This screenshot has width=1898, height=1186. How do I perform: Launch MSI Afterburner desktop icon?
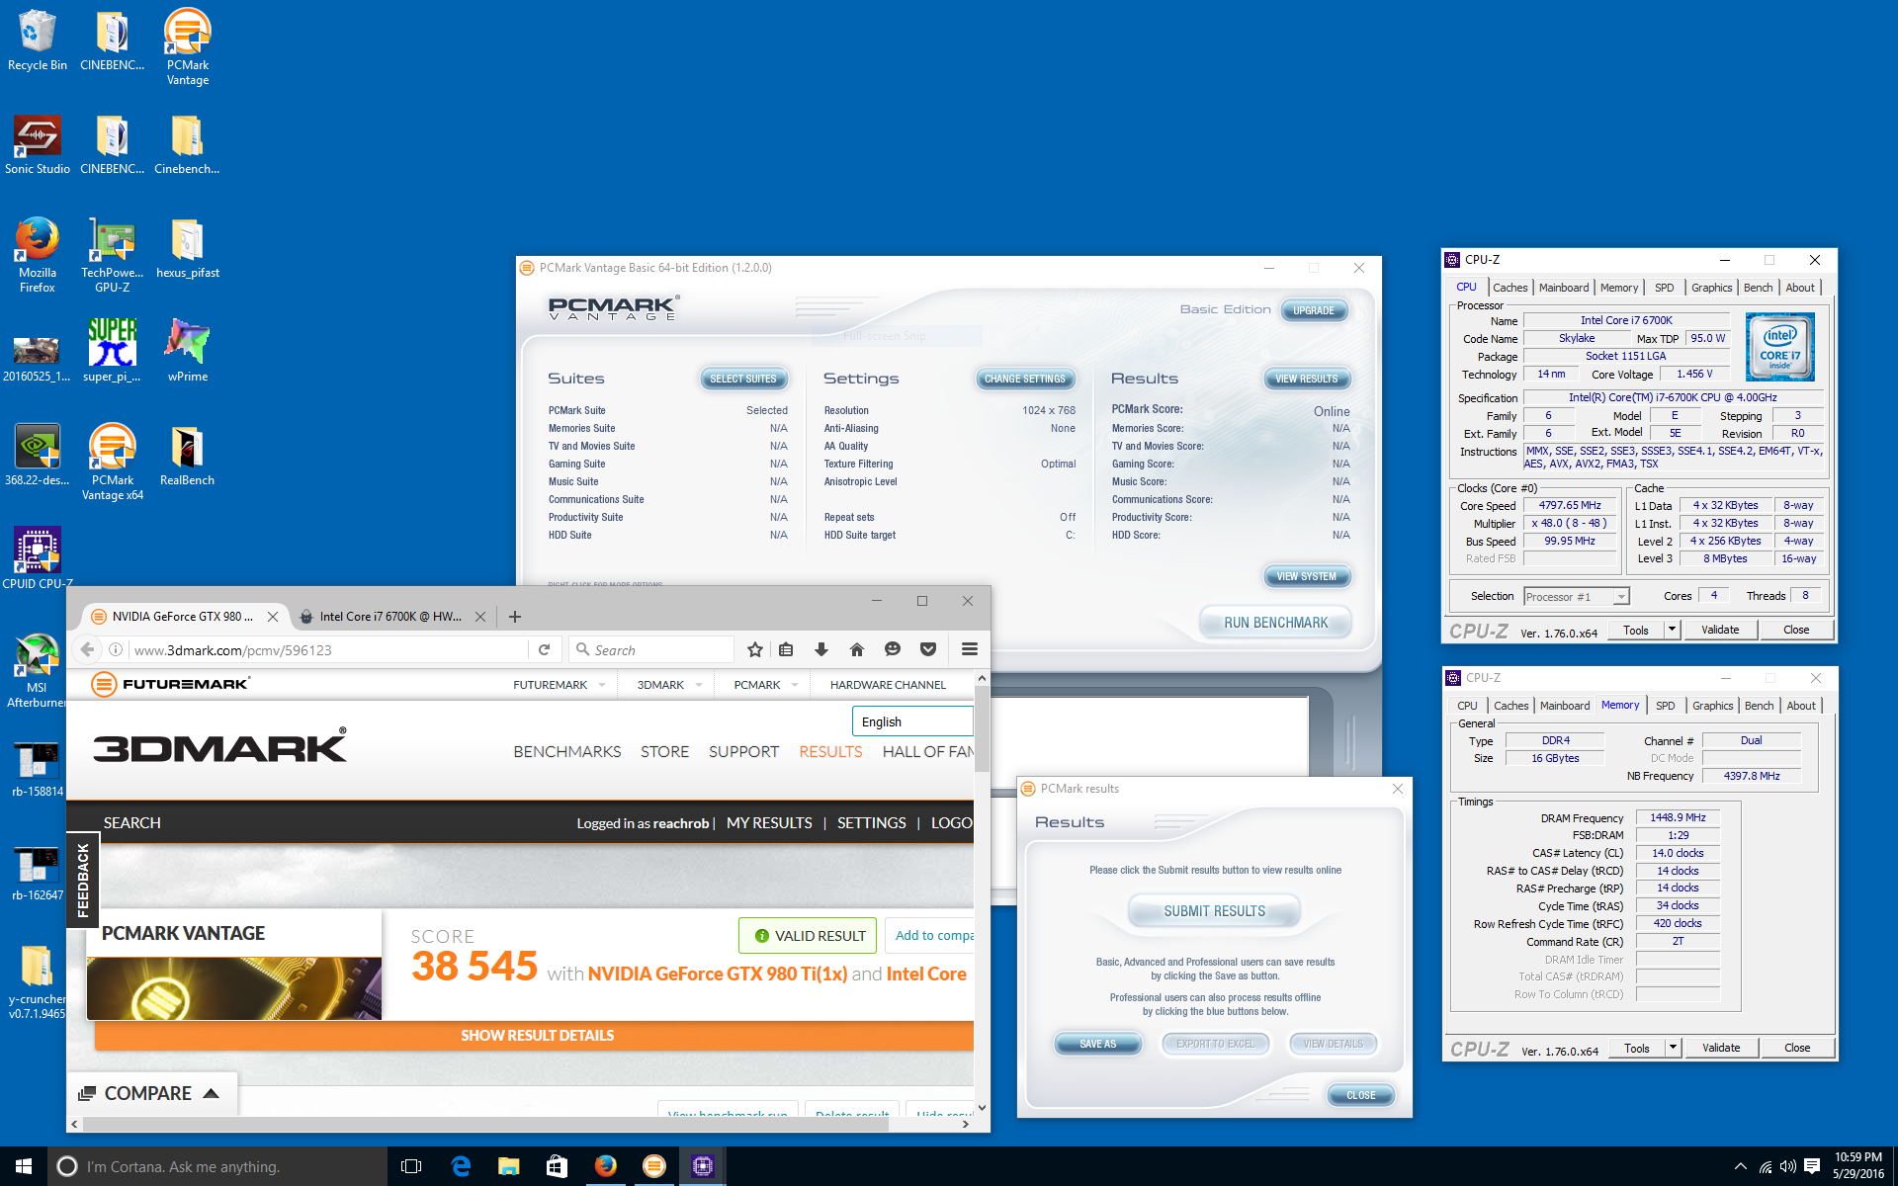pyautogui.click(x=38, y=671)
